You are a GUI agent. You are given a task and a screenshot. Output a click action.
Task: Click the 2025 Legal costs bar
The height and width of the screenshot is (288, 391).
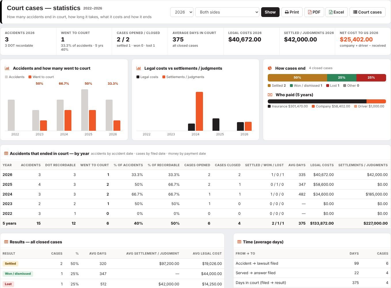pyautogui.click(x=216, y=125)
